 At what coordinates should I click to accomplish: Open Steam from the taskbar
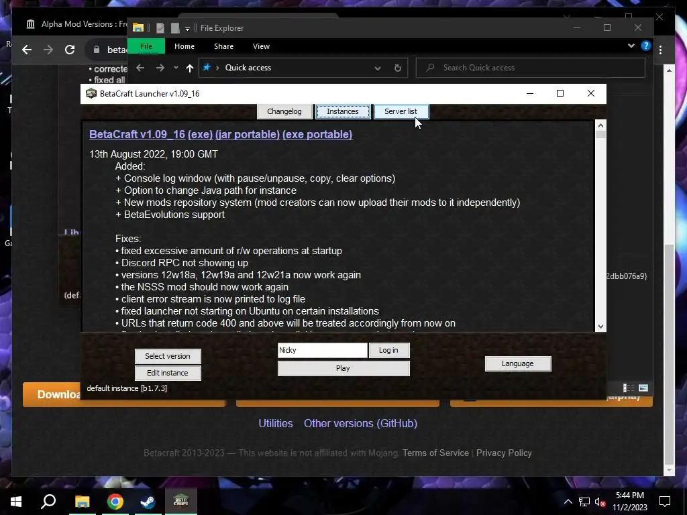(x=148, y=502)
